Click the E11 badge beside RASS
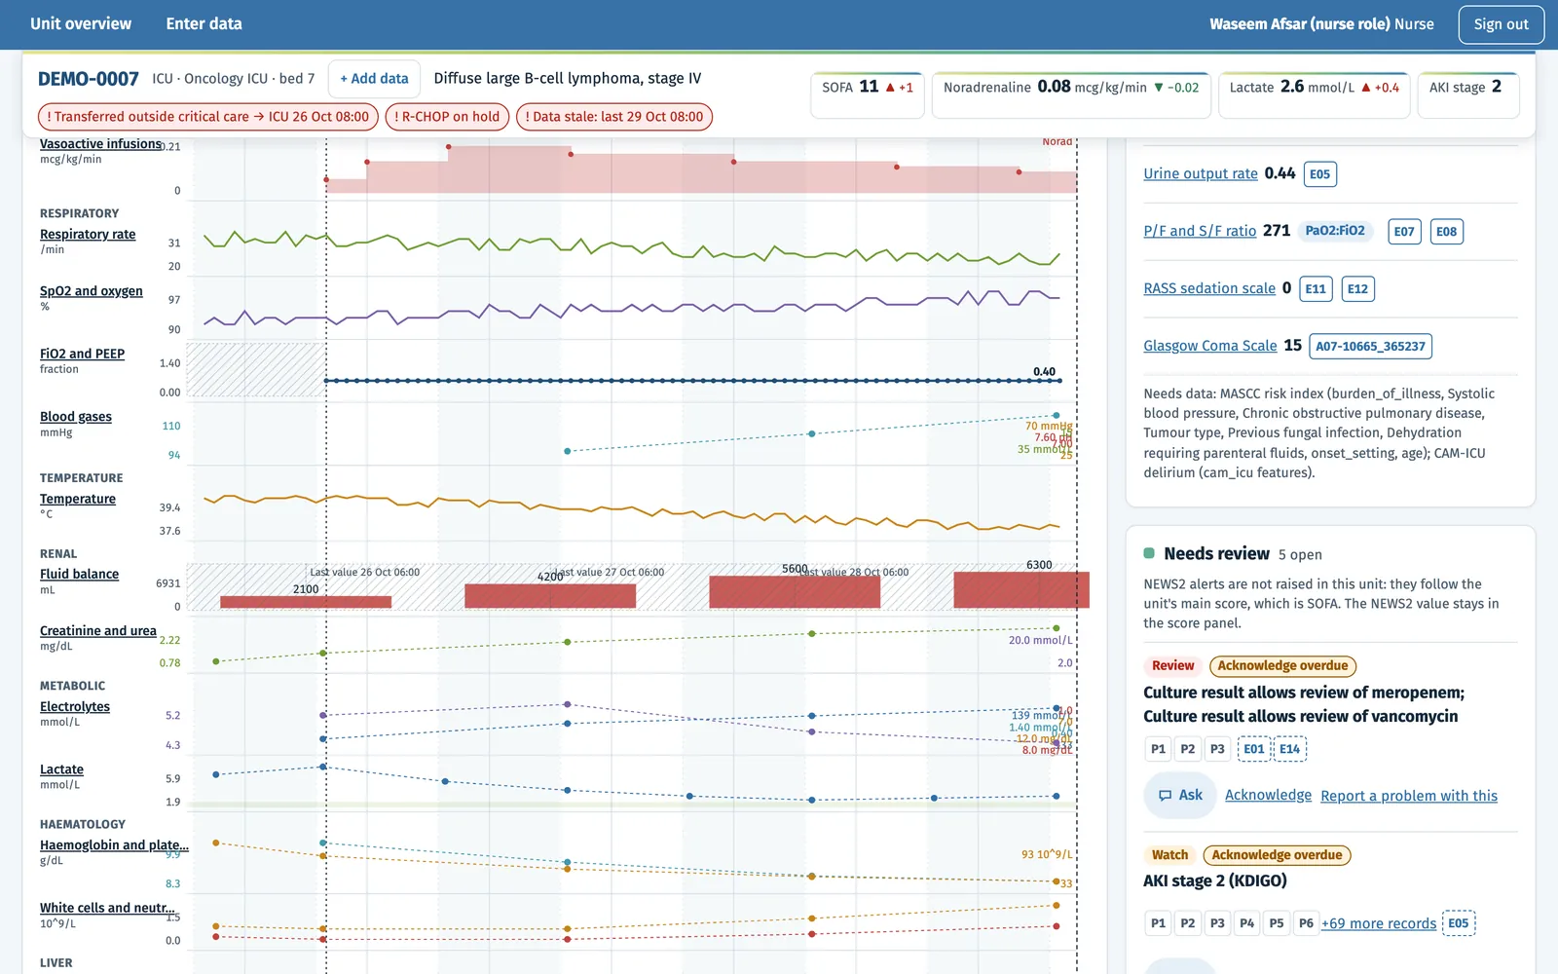This screenshot has width=1558, height=974. pyautogui.click(x=1316, y=289)
